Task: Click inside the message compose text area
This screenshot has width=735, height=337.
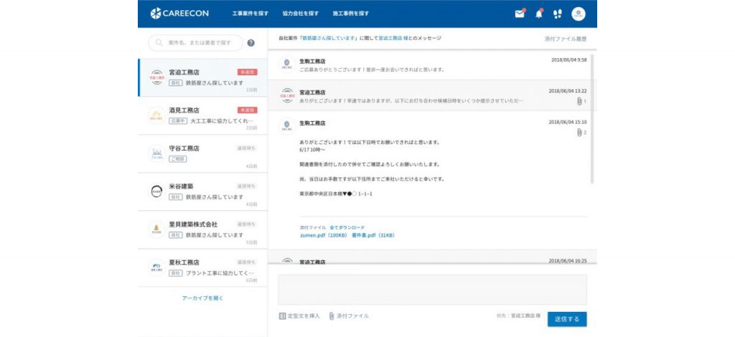Action: 432,290
